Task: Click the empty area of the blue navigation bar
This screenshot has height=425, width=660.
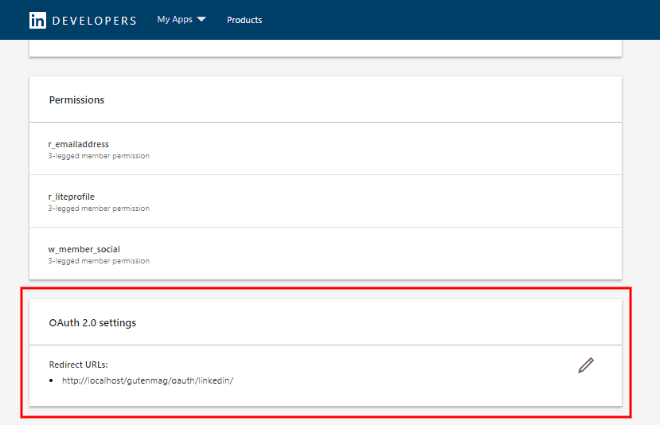Action: 462,20
